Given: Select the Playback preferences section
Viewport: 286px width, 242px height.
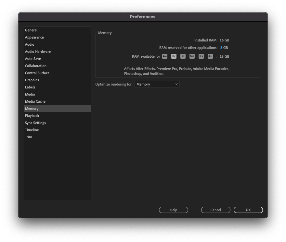Looking at the screenshot, I should point(32,116).
